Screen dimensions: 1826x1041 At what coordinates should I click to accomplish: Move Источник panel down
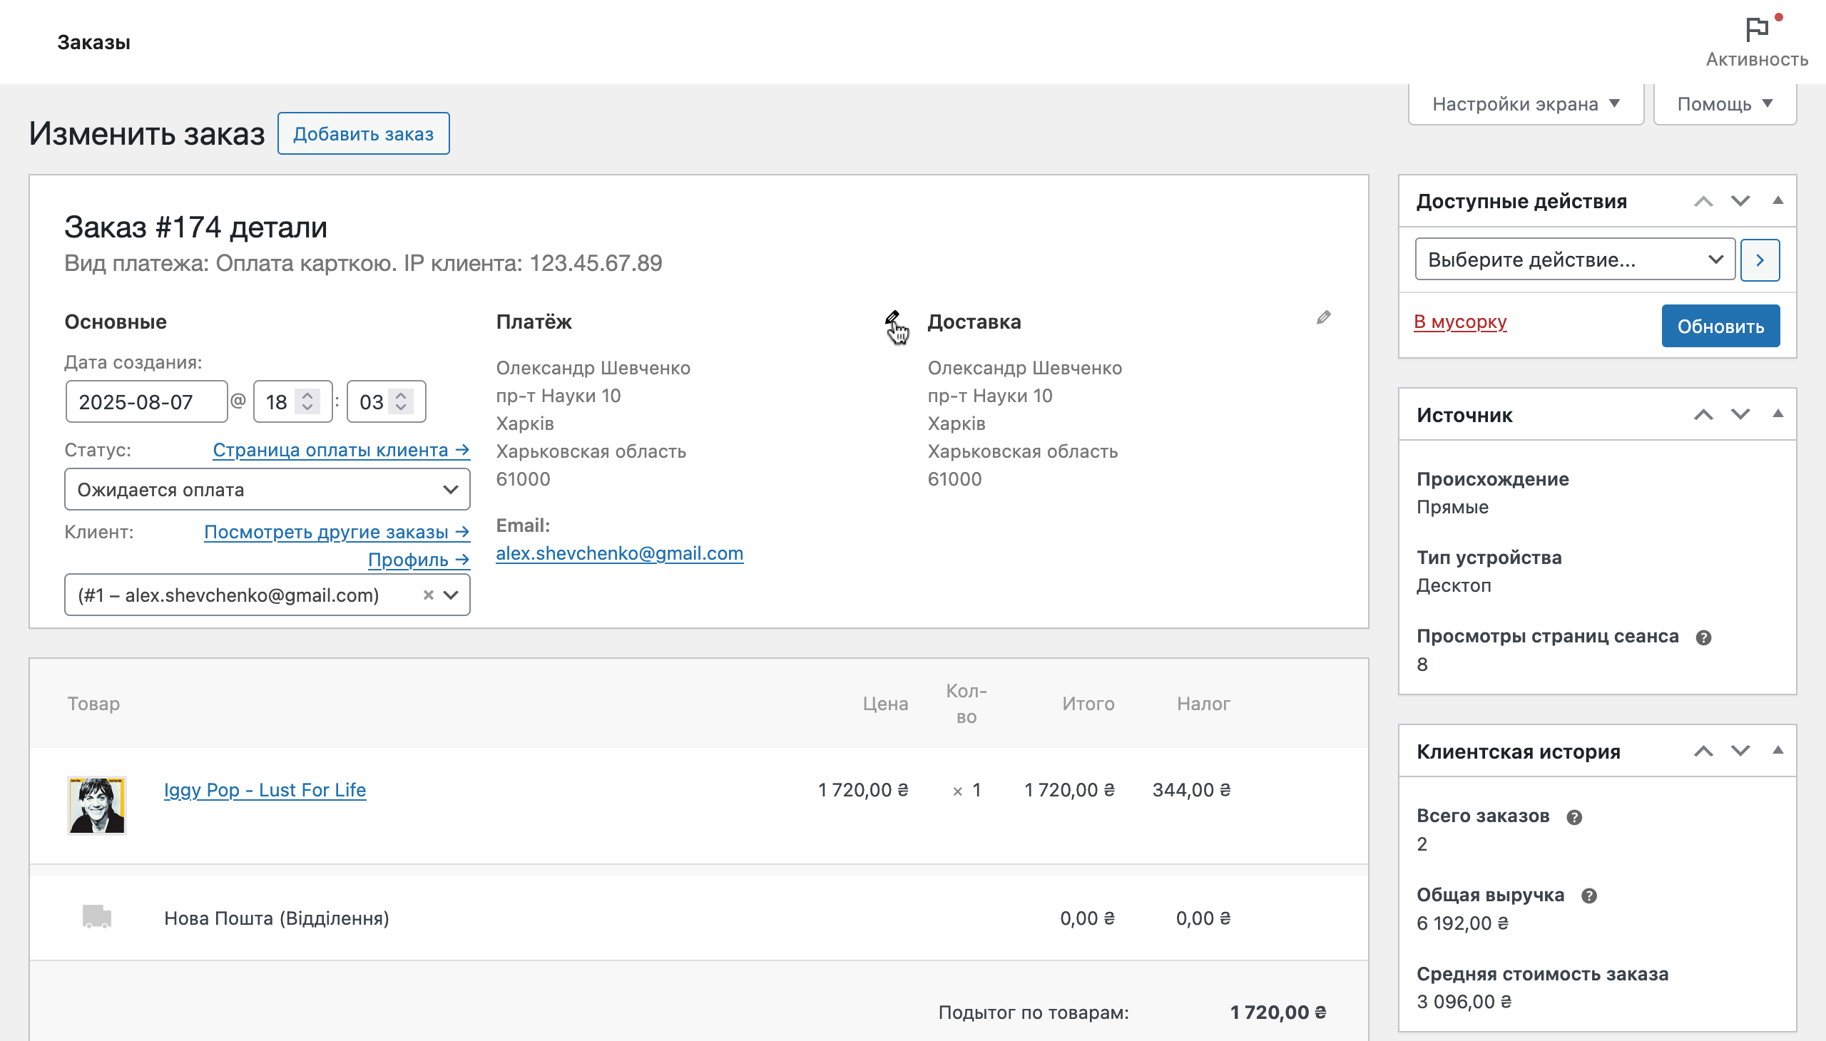click(1740, 415)
